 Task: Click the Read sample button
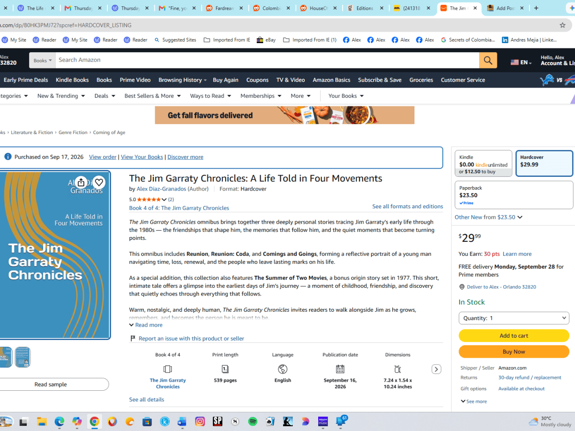[x=51, y=384]
